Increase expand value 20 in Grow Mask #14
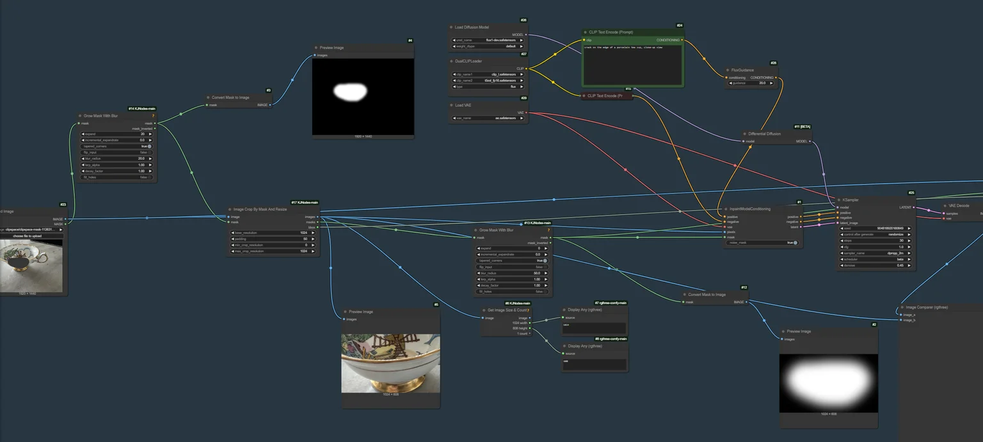 point(150,134)
